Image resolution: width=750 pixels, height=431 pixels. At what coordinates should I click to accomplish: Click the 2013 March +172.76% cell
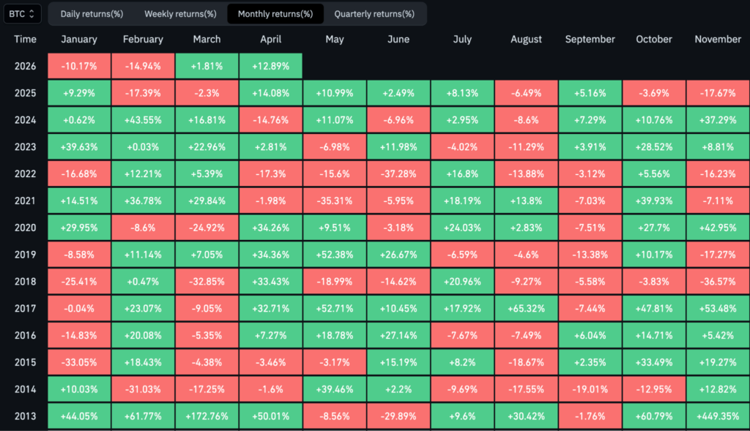207,416
